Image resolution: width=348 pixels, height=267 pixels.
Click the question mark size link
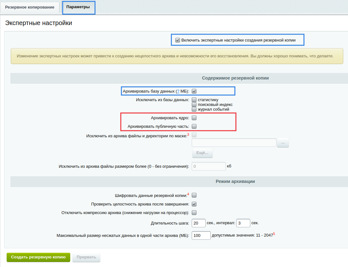coord(178,91)
